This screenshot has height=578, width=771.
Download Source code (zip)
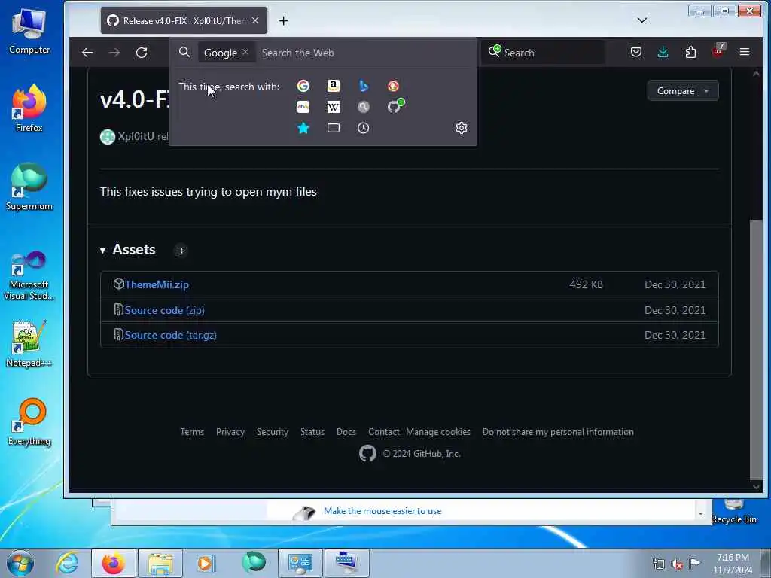point(164,310)
